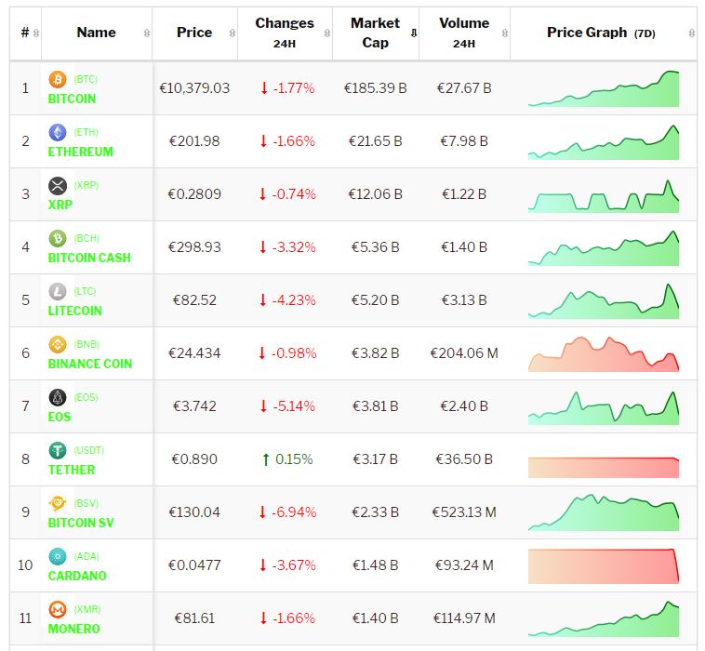Image resolution: width=705 pixels, height=651 pixels.
Task: Open the LITECOIN name link
Action: point(75,311)
